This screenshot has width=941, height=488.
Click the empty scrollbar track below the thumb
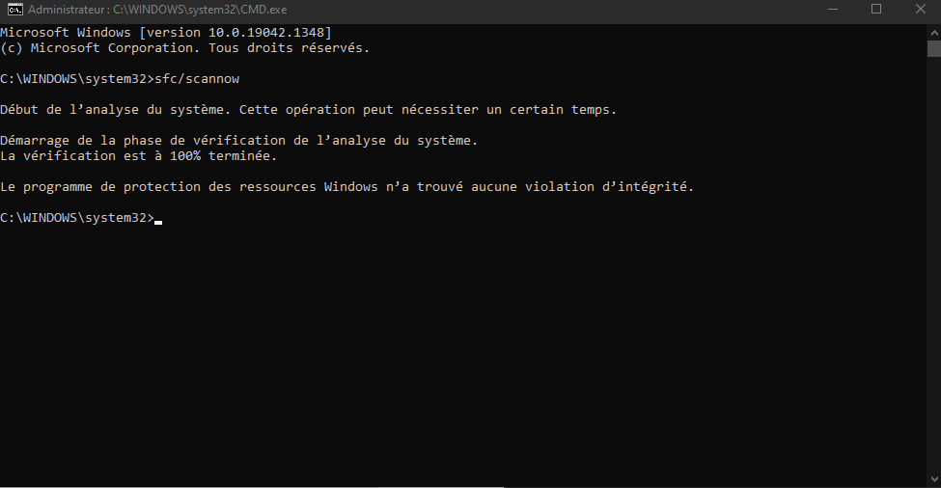coord(934,264)
